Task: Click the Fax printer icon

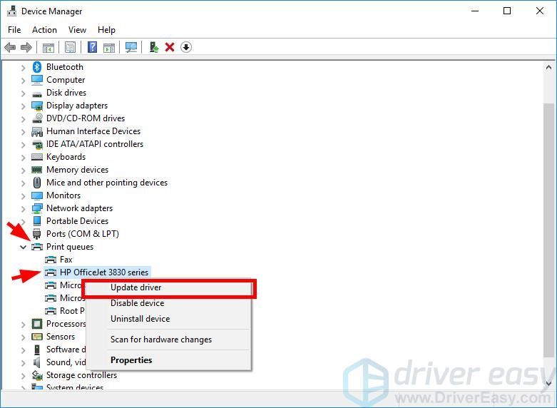Action: (x=51, y=260)
